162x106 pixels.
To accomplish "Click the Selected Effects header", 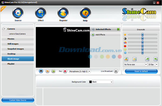I will [x=103, y=29].
